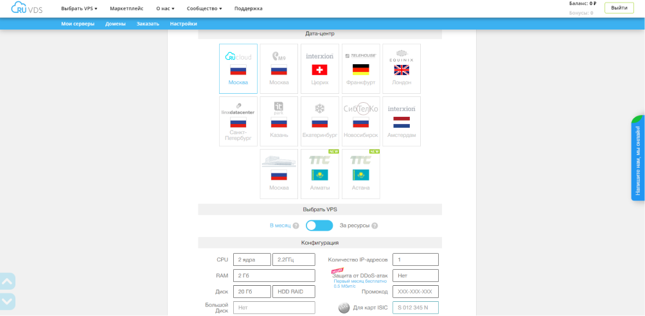Image resolution: width=645 pixels, height=316 pixels.
Task: Click the promo code input field
Action: (x=415, y=292)
